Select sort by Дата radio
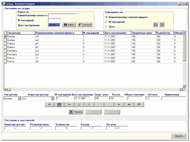The image size is (190, 142). point(106,27)
